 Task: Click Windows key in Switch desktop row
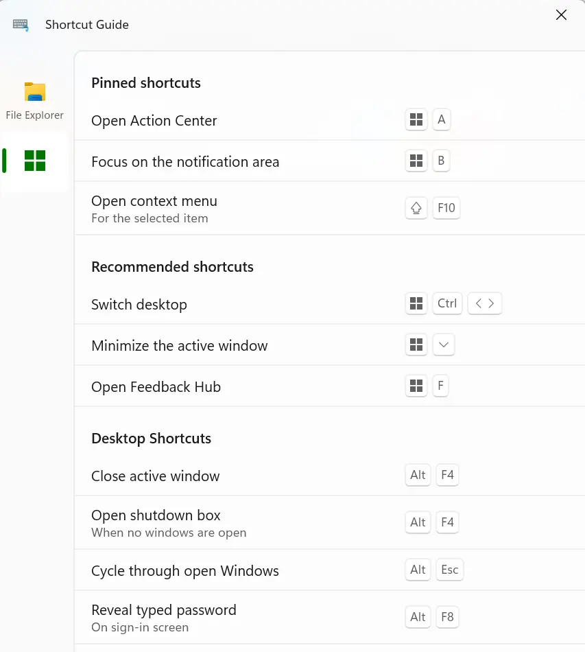pos(416,303)
